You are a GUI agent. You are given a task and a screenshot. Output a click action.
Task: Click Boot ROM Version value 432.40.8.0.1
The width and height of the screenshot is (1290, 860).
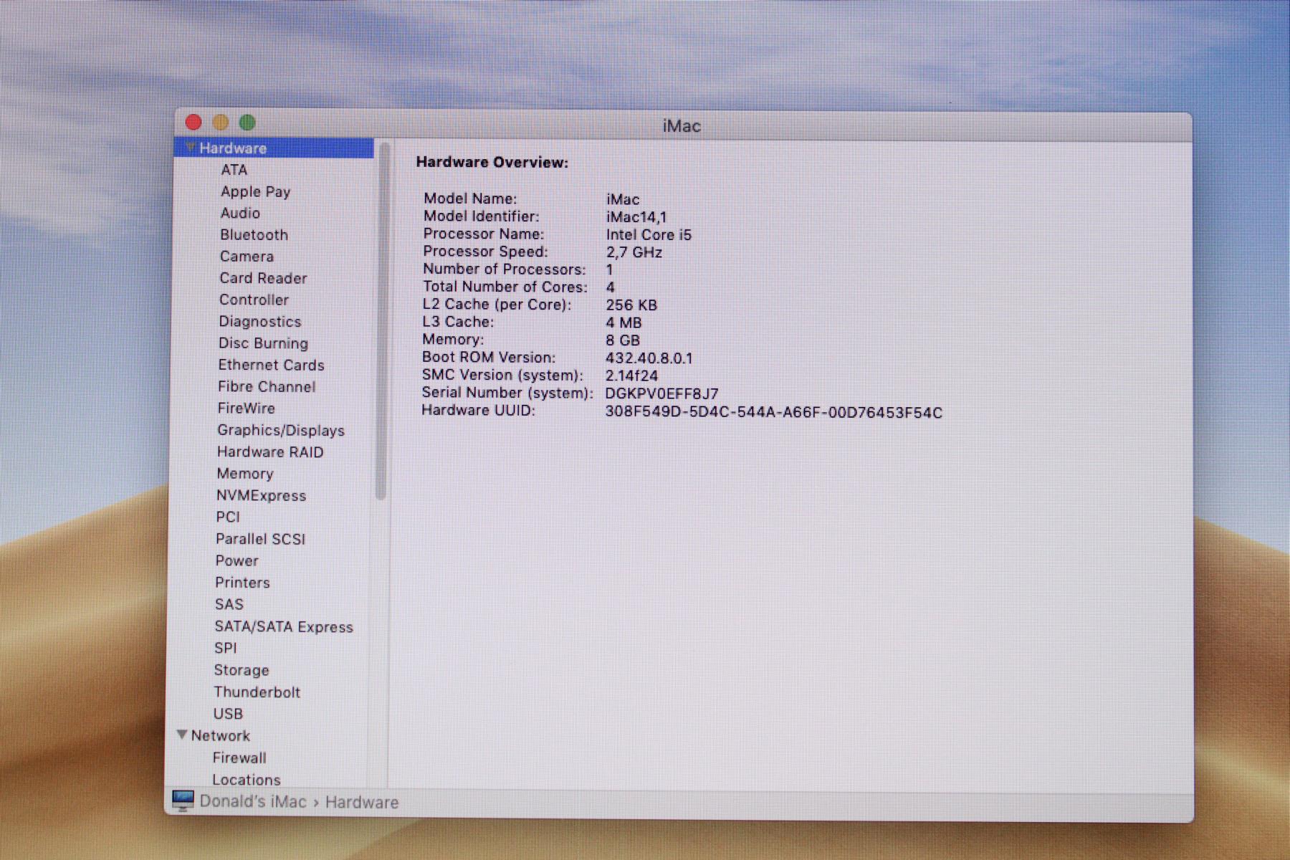coord(649,358)
